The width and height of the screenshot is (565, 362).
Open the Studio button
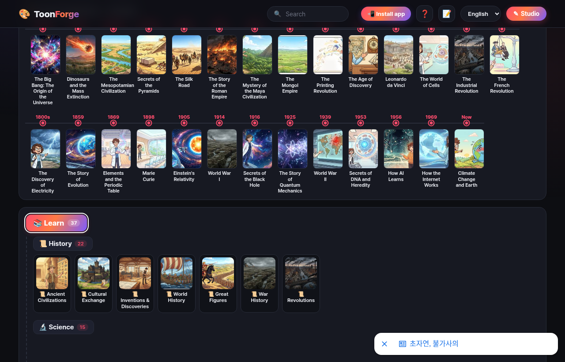point(526,14)
